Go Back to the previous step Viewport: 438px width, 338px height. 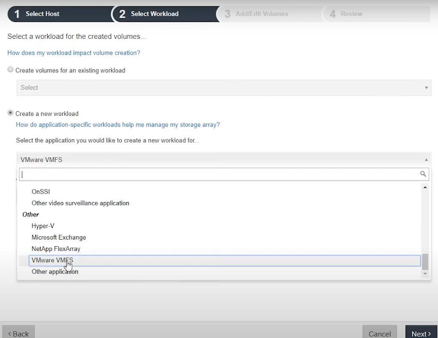[x=19, y=333]
